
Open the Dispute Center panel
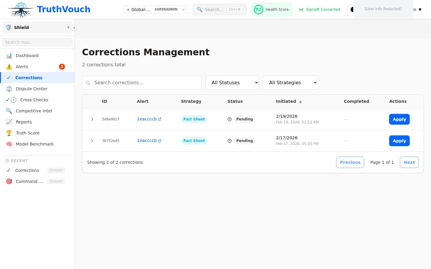point(31,88)
